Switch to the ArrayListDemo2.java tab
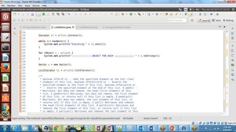236x132 pixels. coord(117,27)
